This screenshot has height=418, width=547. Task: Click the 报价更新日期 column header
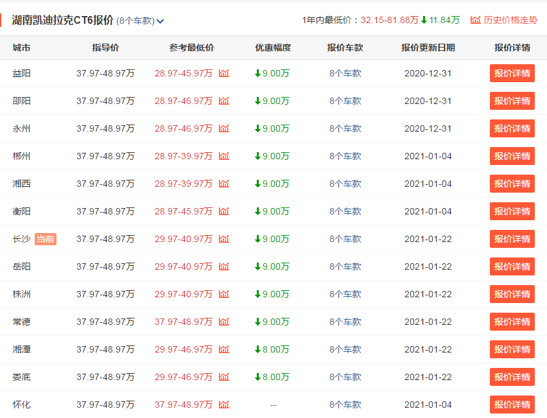428,48
